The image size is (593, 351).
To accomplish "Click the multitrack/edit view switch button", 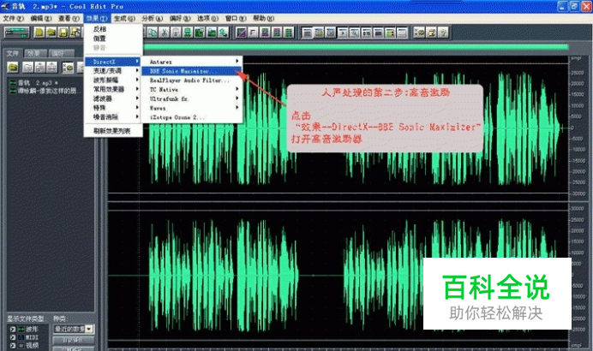I will [16, 33].
